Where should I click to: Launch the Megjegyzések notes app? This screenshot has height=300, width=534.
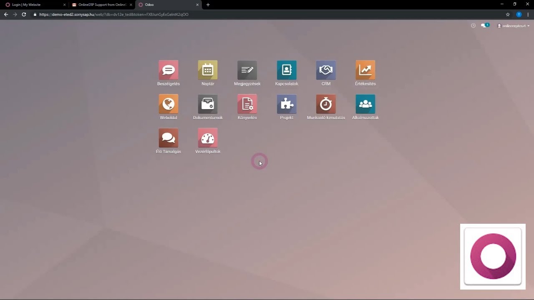click(247, 70)
